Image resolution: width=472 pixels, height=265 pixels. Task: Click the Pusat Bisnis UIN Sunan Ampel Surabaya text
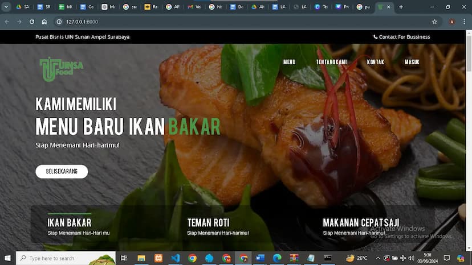(x=83, y=37)
